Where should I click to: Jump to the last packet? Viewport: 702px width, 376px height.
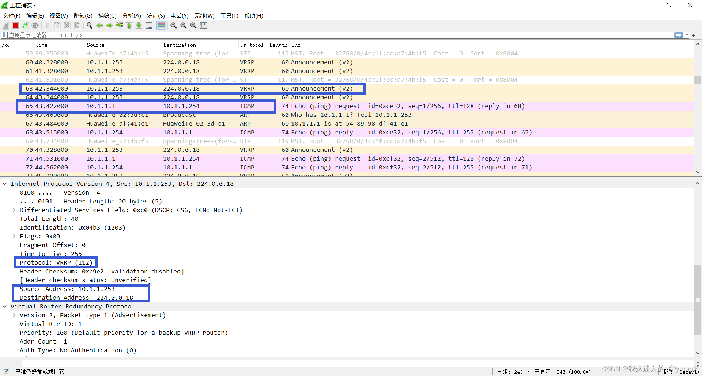pos(139,26)
